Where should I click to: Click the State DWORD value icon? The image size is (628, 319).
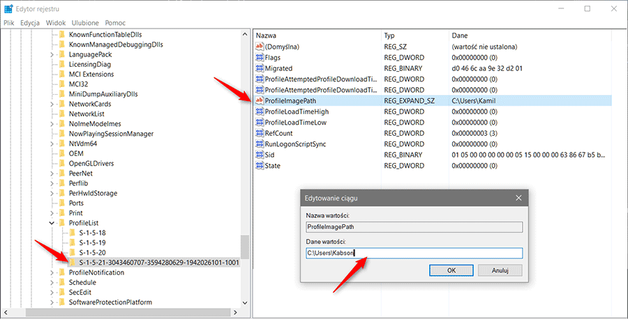[260, 166]
